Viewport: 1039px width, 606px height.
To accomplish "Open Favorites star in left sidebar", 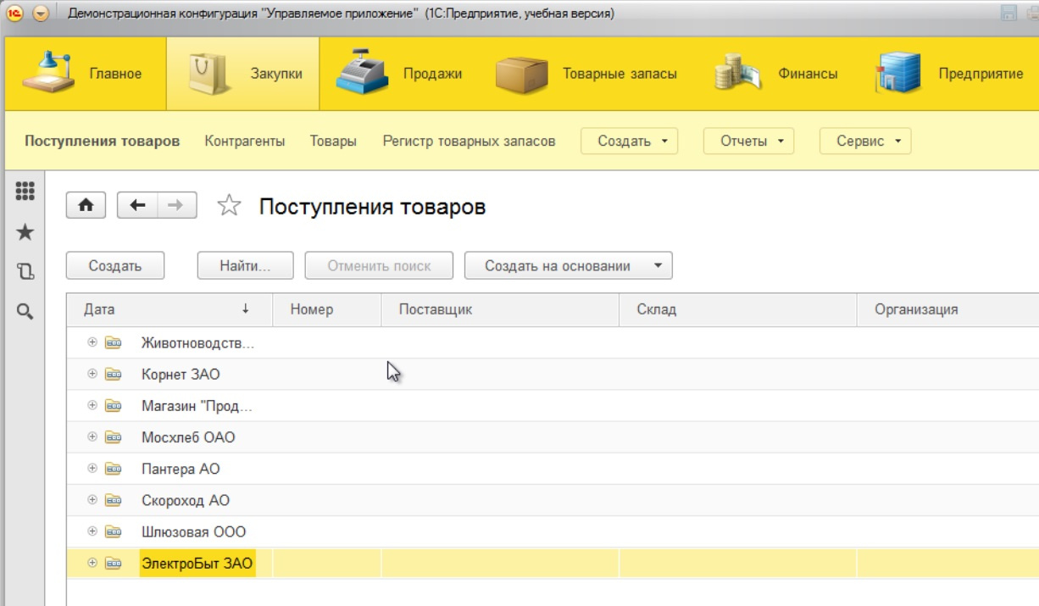I will (x=25, y=231).
